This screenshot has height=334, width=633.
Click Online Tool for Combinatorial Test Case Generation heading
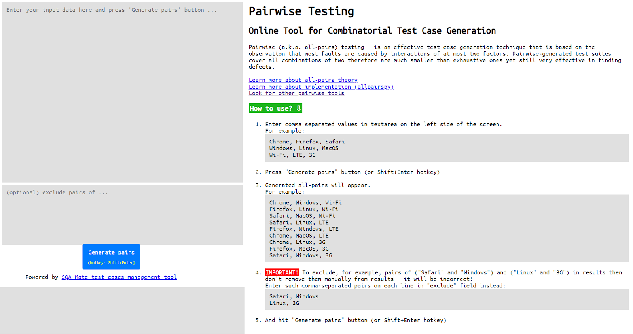[372, 31]
